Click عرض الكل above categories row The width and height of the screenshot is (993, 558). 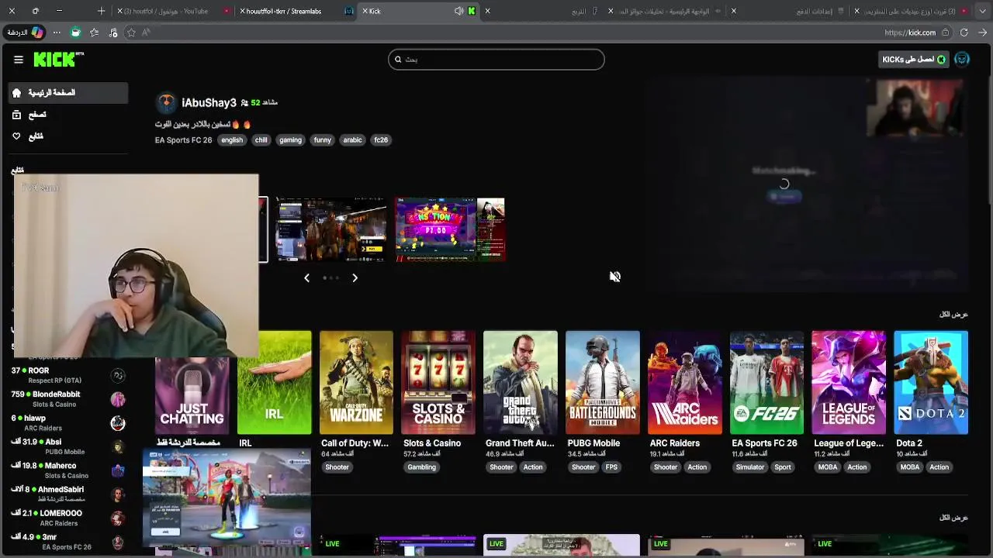(x=953, y=315)
